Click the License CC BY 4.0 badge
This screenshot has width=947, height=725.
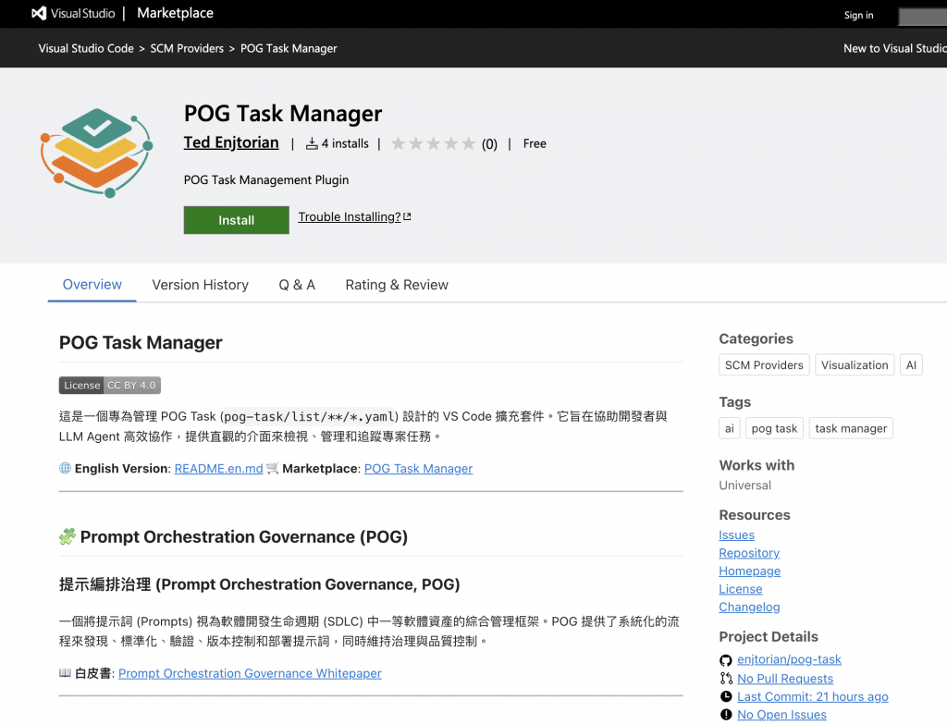click(110, 385)
